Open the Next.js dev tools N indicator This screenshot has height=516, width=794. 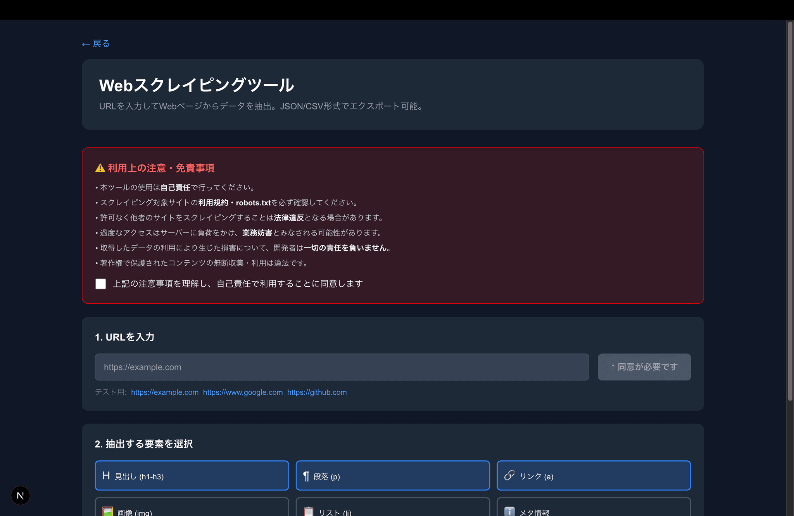20,495
